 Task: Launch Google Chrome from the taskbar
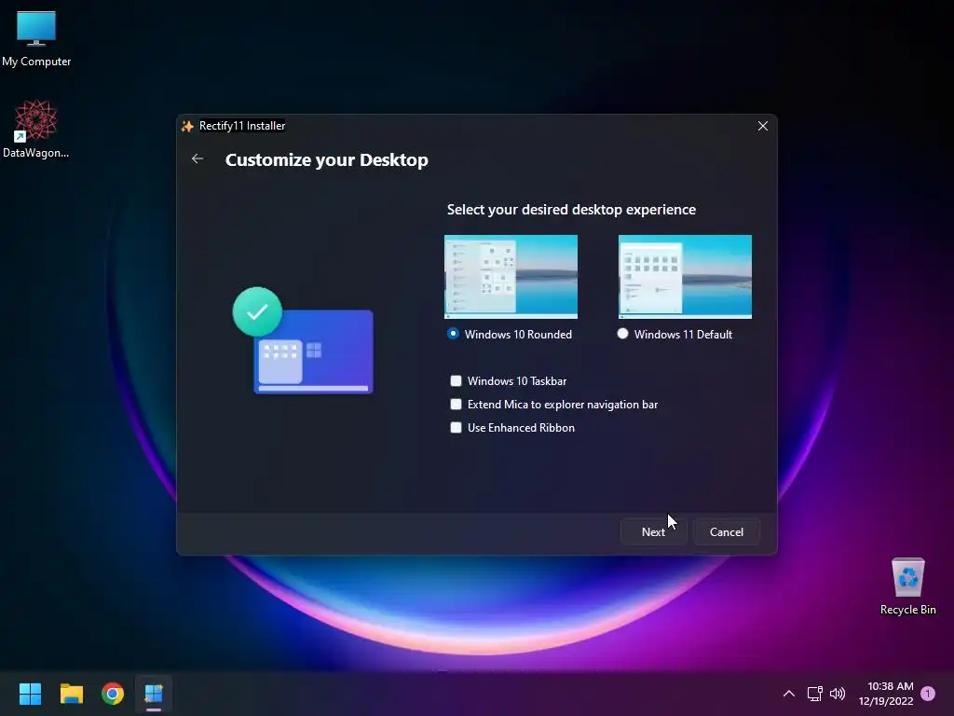click(113, 694)
